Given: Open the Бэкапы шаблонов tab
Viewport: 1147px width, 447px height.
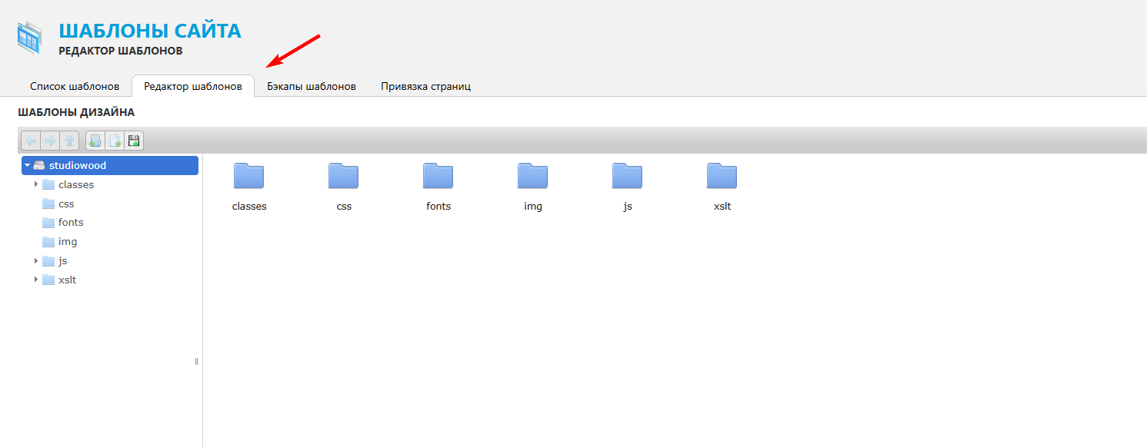Looking at the screenshot, I should [x=311, y=86].
